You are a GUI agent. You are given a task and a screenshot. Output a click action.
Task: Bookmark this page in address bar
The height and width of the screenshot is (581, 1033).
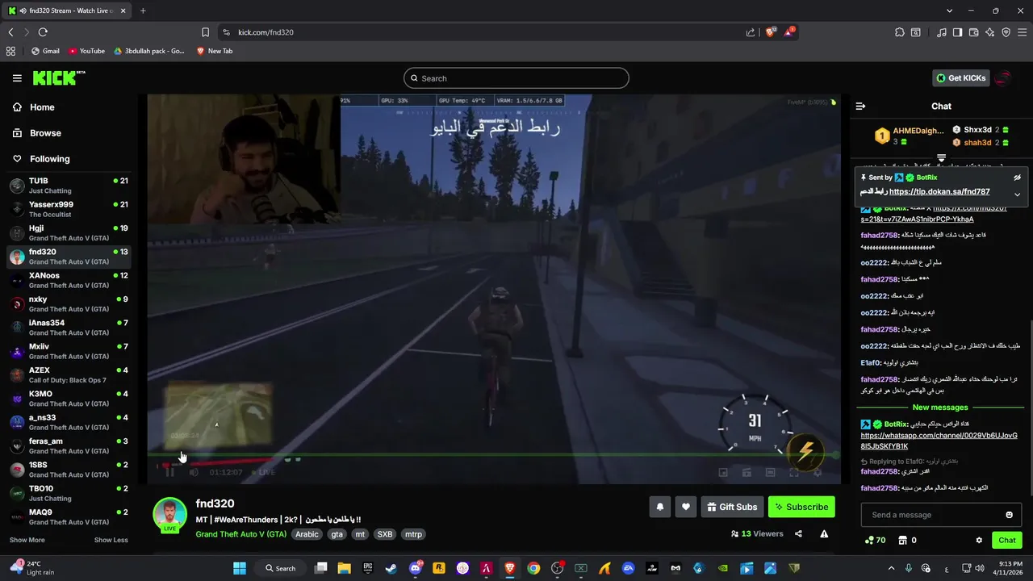click(205, 32)
